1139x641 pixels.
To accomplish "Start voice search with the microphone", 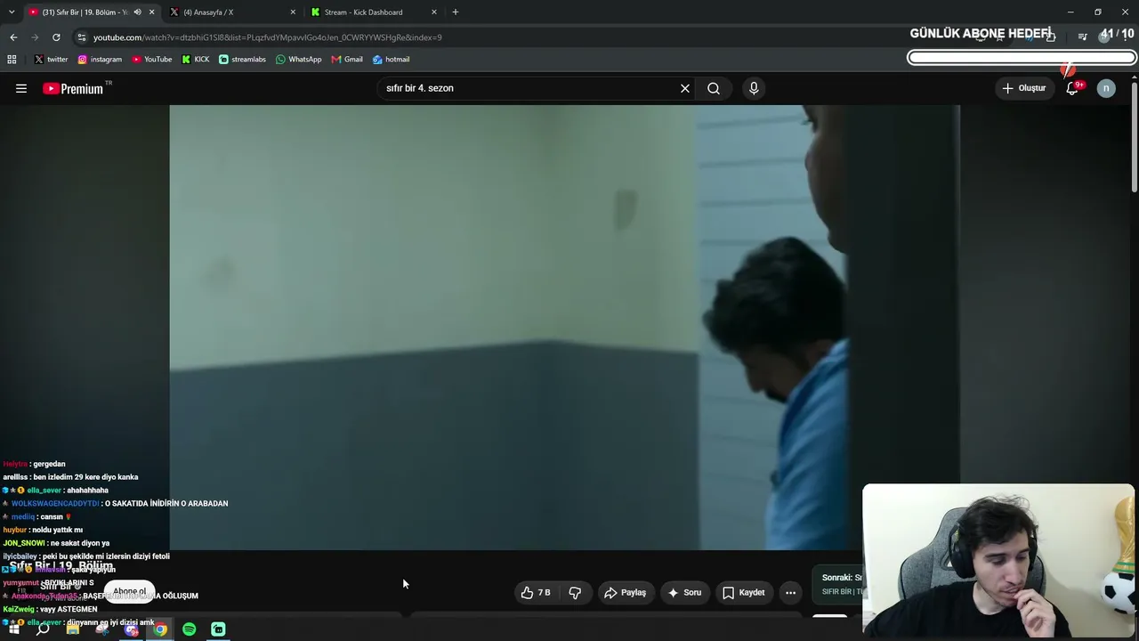I will (754, 88).
